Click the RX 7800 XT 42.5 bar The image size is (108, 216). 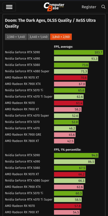click(64, 141)
